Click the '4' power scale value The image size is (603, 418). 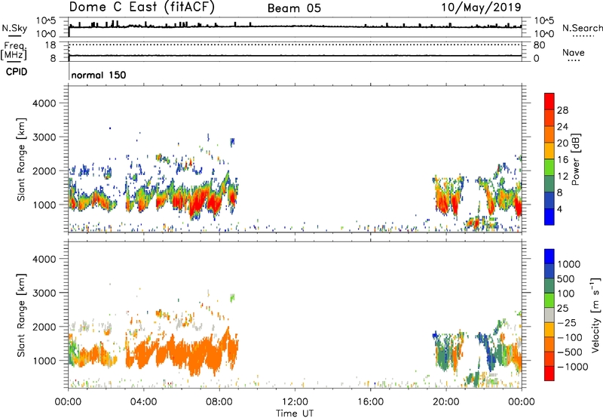point(559,209)
